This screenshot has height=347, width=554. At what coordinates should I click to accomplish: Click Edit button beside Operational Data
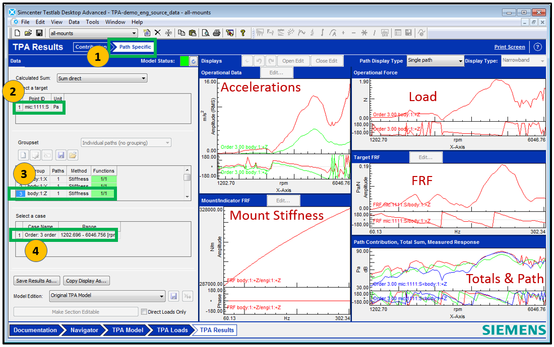[276, 72]
